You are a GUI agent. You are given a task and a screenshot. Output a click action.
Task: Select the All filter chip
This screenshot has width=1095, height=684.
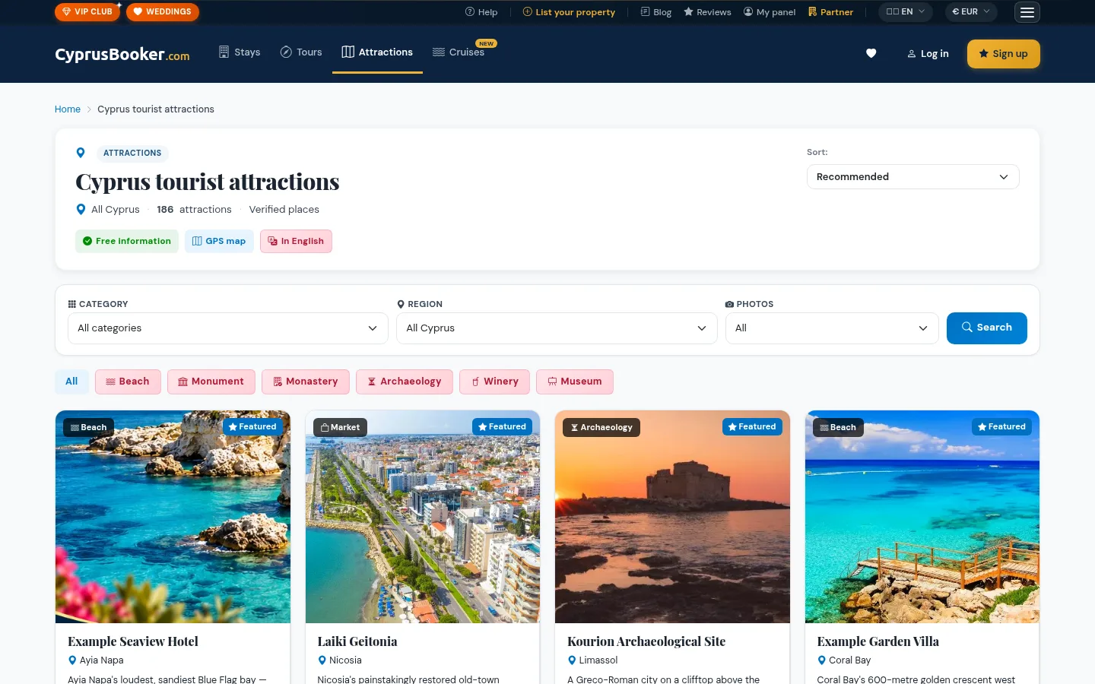point(71,382)
